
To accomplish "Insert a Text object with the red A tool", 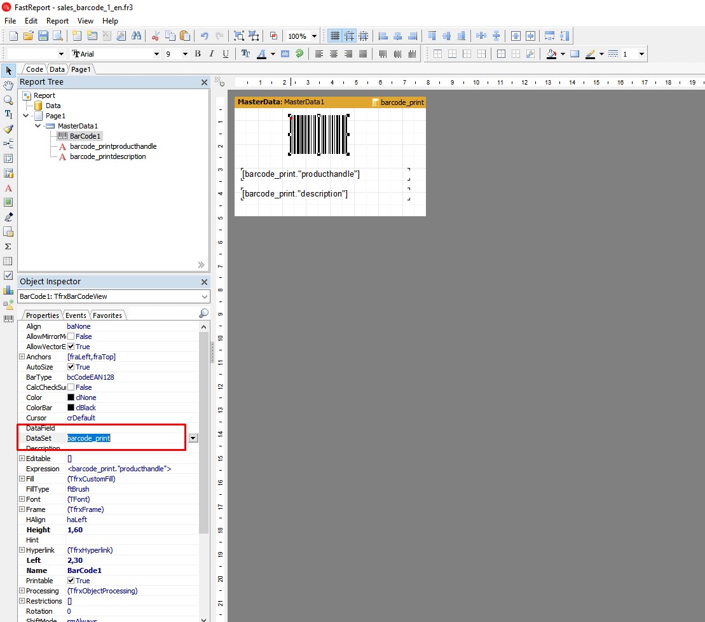I will pos(8,188).
